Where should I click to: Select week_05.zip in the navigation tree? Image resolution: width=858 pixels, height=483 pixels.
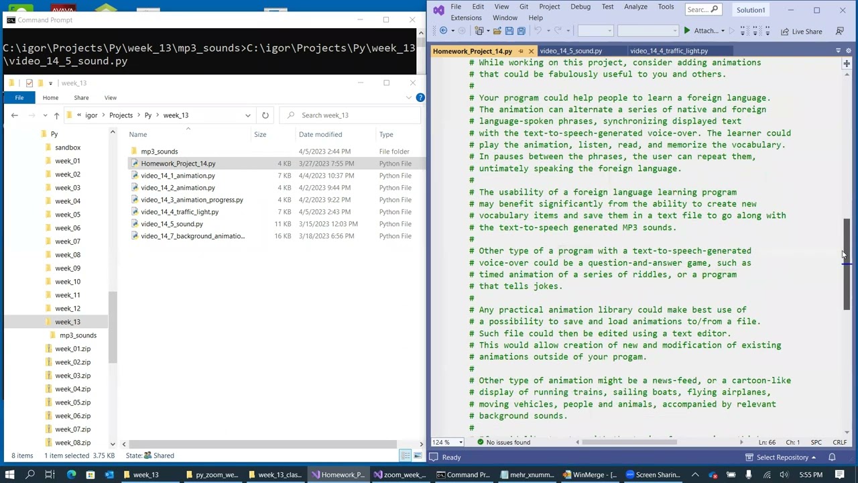(x=72, y=402)
